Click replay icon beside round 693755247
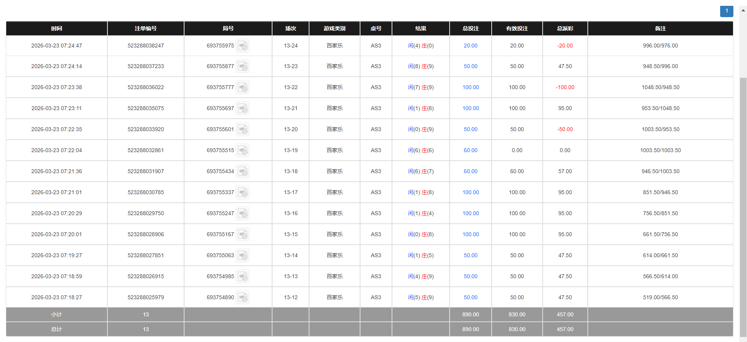Screen dimensions: 747x342 [x=243, y=214]
